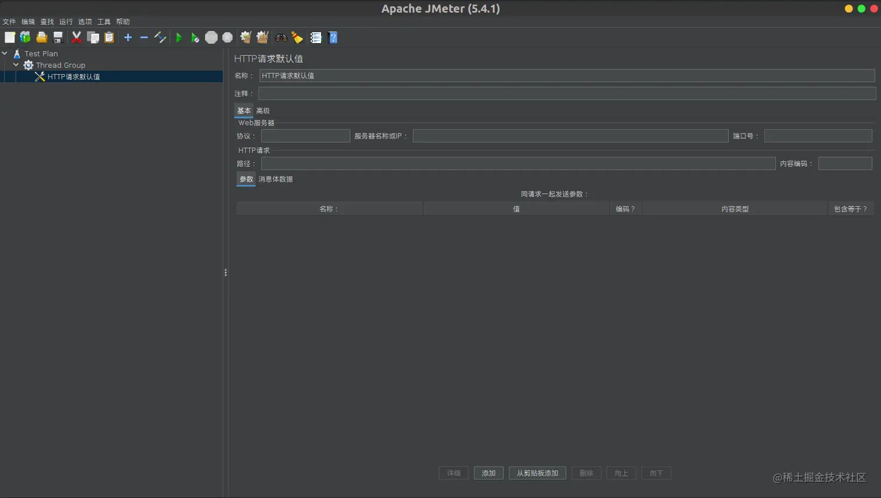The width and height of the screenshot is (881, 498).
Task: Open the 文件 menu
Action: click(x=9, y=22)
